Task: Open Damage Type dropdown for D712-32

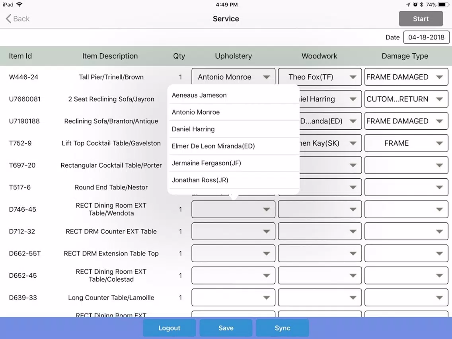Action: click(406, 232)
